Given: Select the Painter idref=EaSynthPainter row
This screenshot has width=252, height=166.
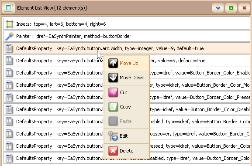Looking at the screenshot, I should (x=127, y=36).
